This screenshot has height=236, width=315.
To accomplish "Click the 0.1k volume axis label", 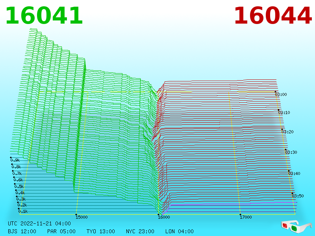I will pyautogui.click(x=23, y=211).
